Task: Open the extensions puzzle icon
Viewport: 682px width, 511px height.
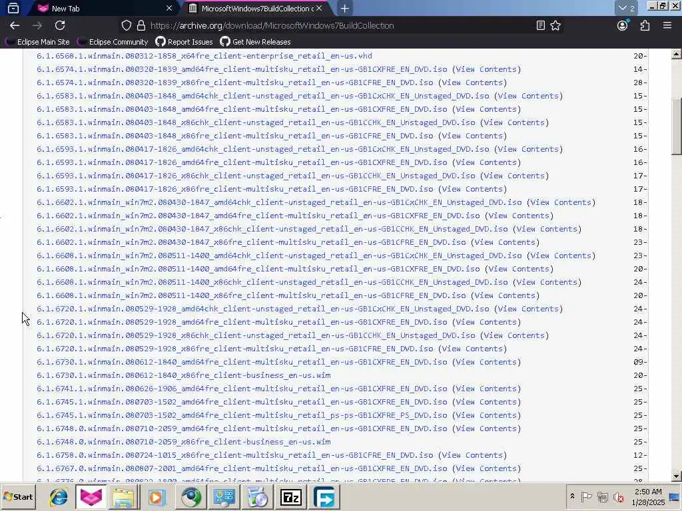Action: pyautogui.click(x=645, y=26)
